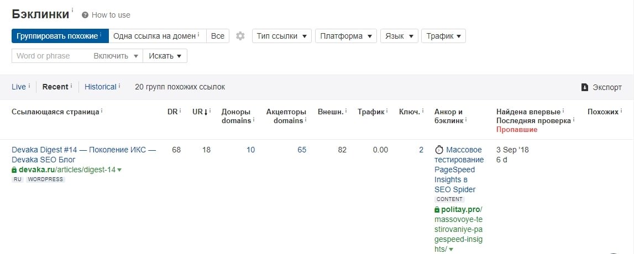The height and width of the screenshot is (254, 634).
Task: Open the Массовое тестирование PageSpeed anchor link
Action: point(459,170)
